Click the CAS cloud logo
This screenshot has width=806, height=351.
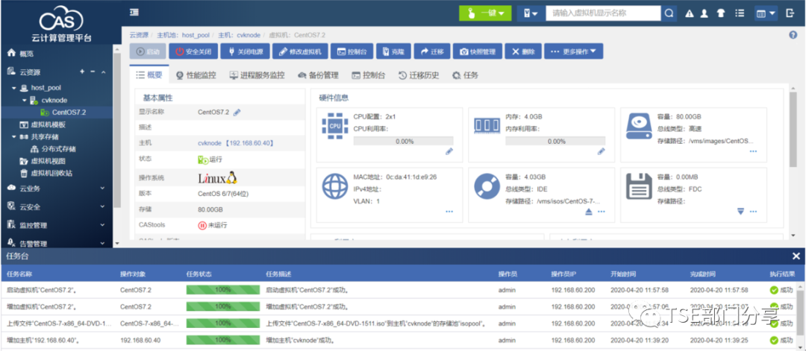pos(60,19)
